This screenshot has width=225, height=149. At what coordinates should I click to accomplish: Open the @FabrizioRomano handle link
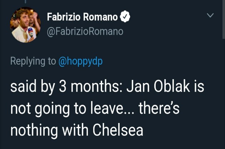pyautogui.click(x=85, y=31)
